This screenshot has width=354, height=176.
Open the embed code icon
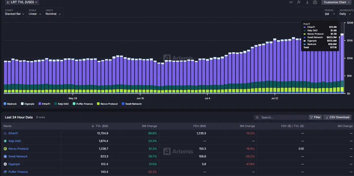[x=291, y=2]
